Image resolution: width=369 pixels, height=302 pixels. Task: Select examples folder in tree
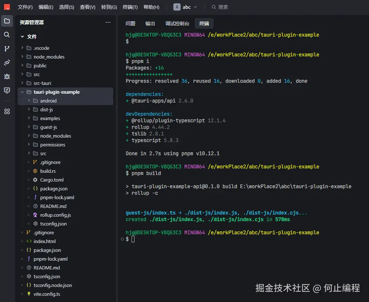66,118
